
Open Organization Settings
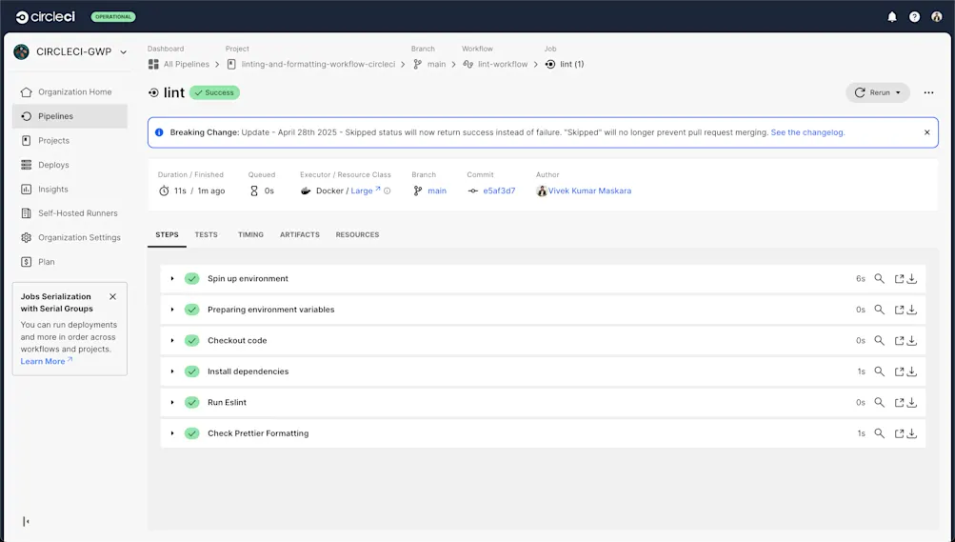[70, 237]
